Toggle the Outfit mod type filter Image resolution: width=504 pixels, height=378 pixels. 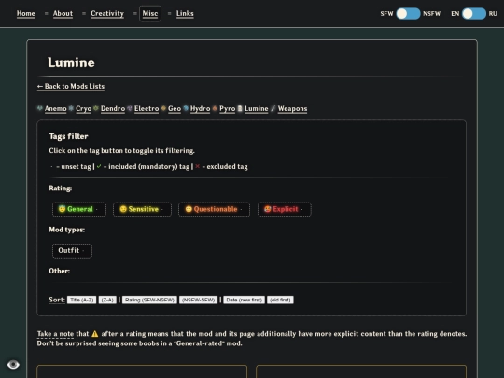click(x=72, y=251)
